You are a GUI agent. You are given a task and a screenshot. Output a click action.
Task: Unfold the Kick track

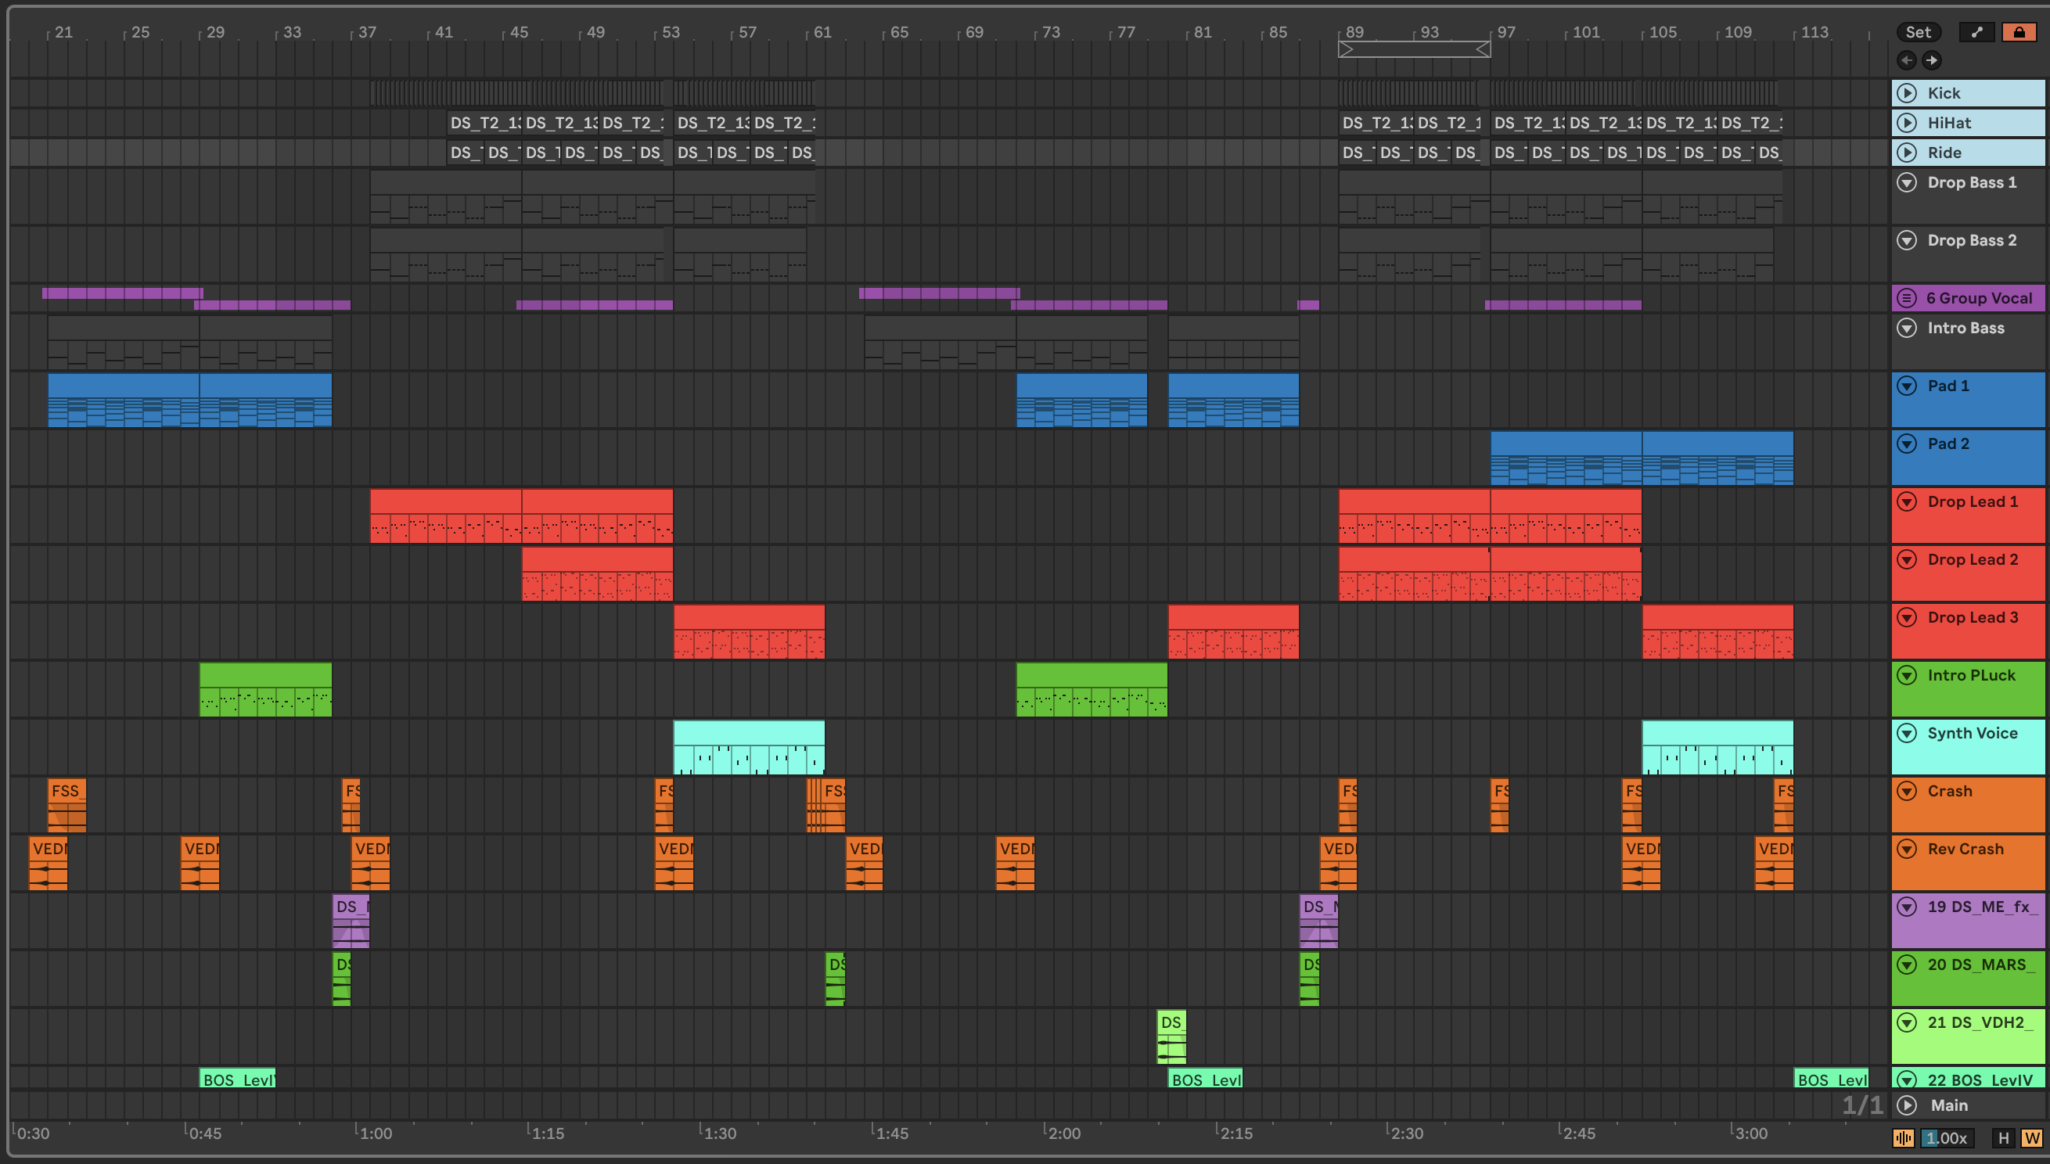1907,93
